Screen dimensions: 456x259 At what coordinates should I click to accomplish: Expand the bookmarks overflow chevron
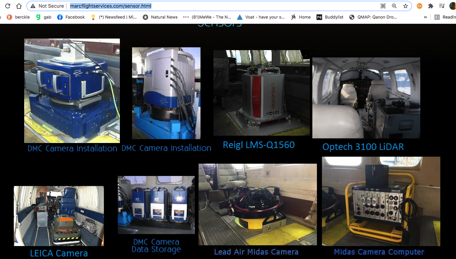[x=426, y=17]
